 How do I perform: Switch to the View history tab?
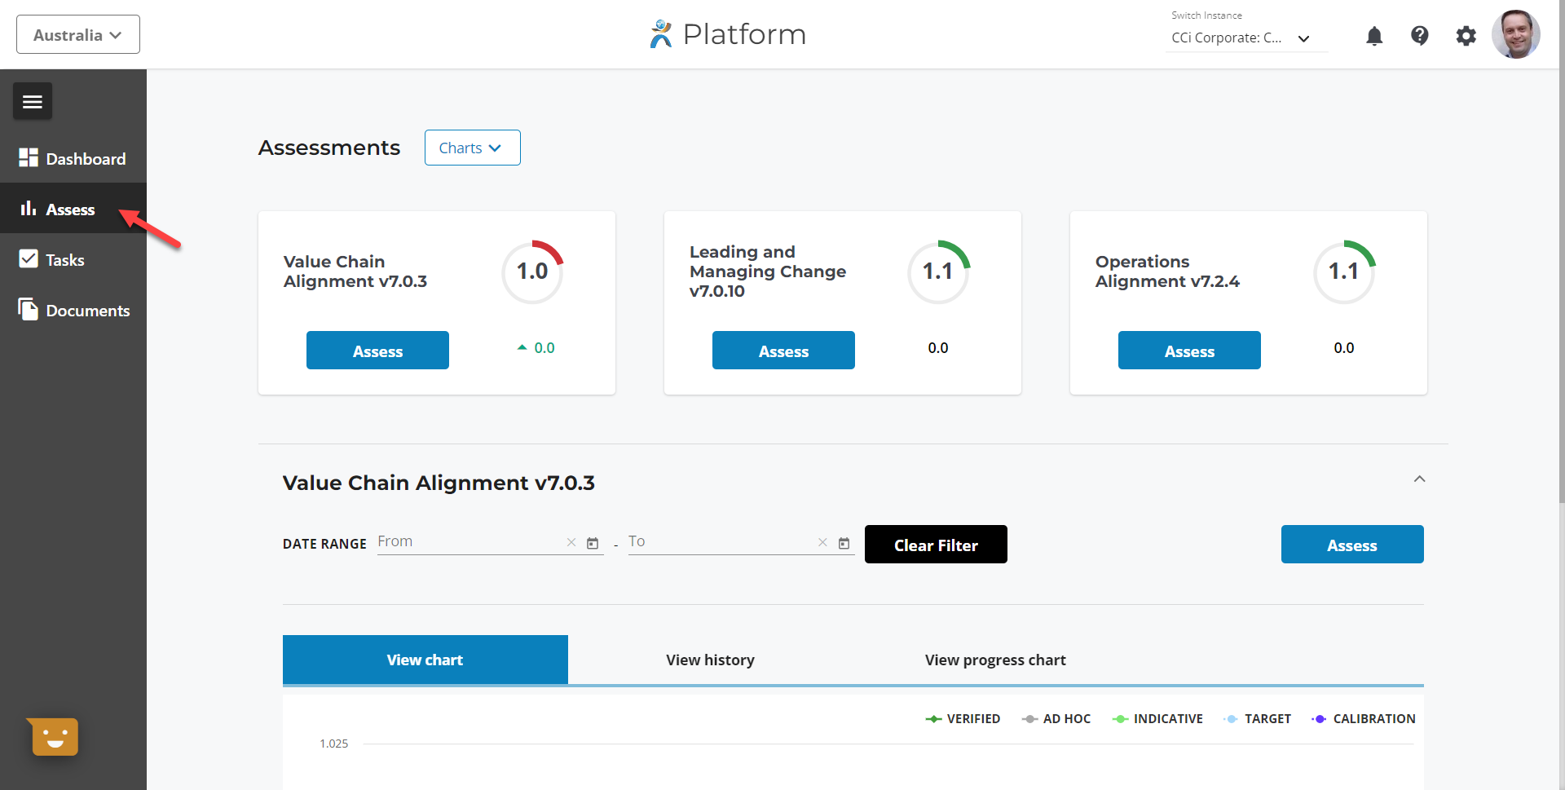point(710,660)
